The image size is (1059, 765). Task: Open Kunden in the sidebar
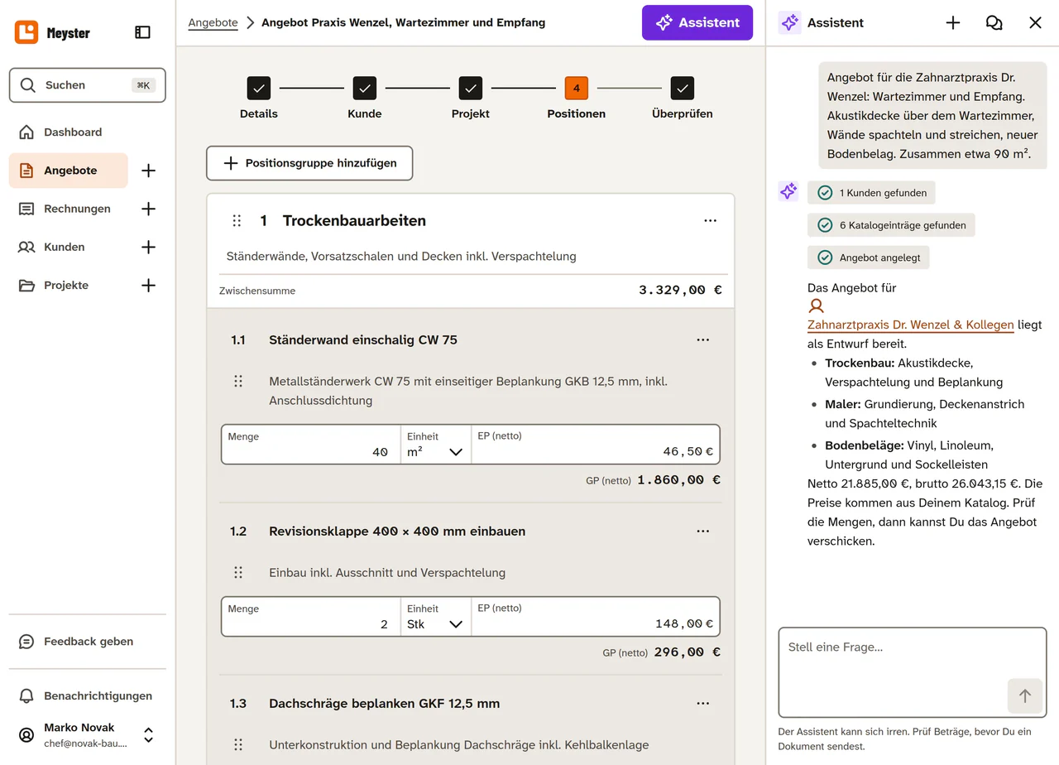coord(69,247)
